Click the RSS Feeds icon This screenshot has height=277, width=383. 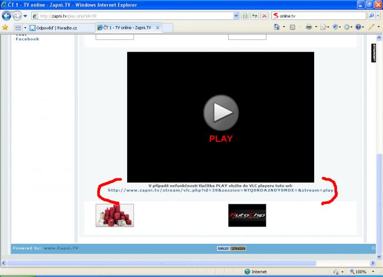pos(293,27)
